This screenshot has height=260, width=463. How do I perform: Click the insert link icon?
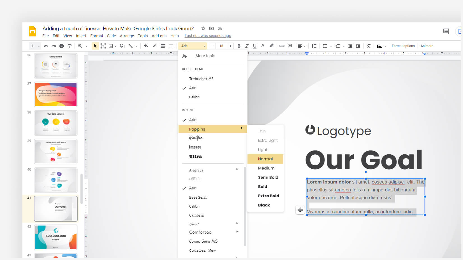pyautogui.click(x=282, y=46)
